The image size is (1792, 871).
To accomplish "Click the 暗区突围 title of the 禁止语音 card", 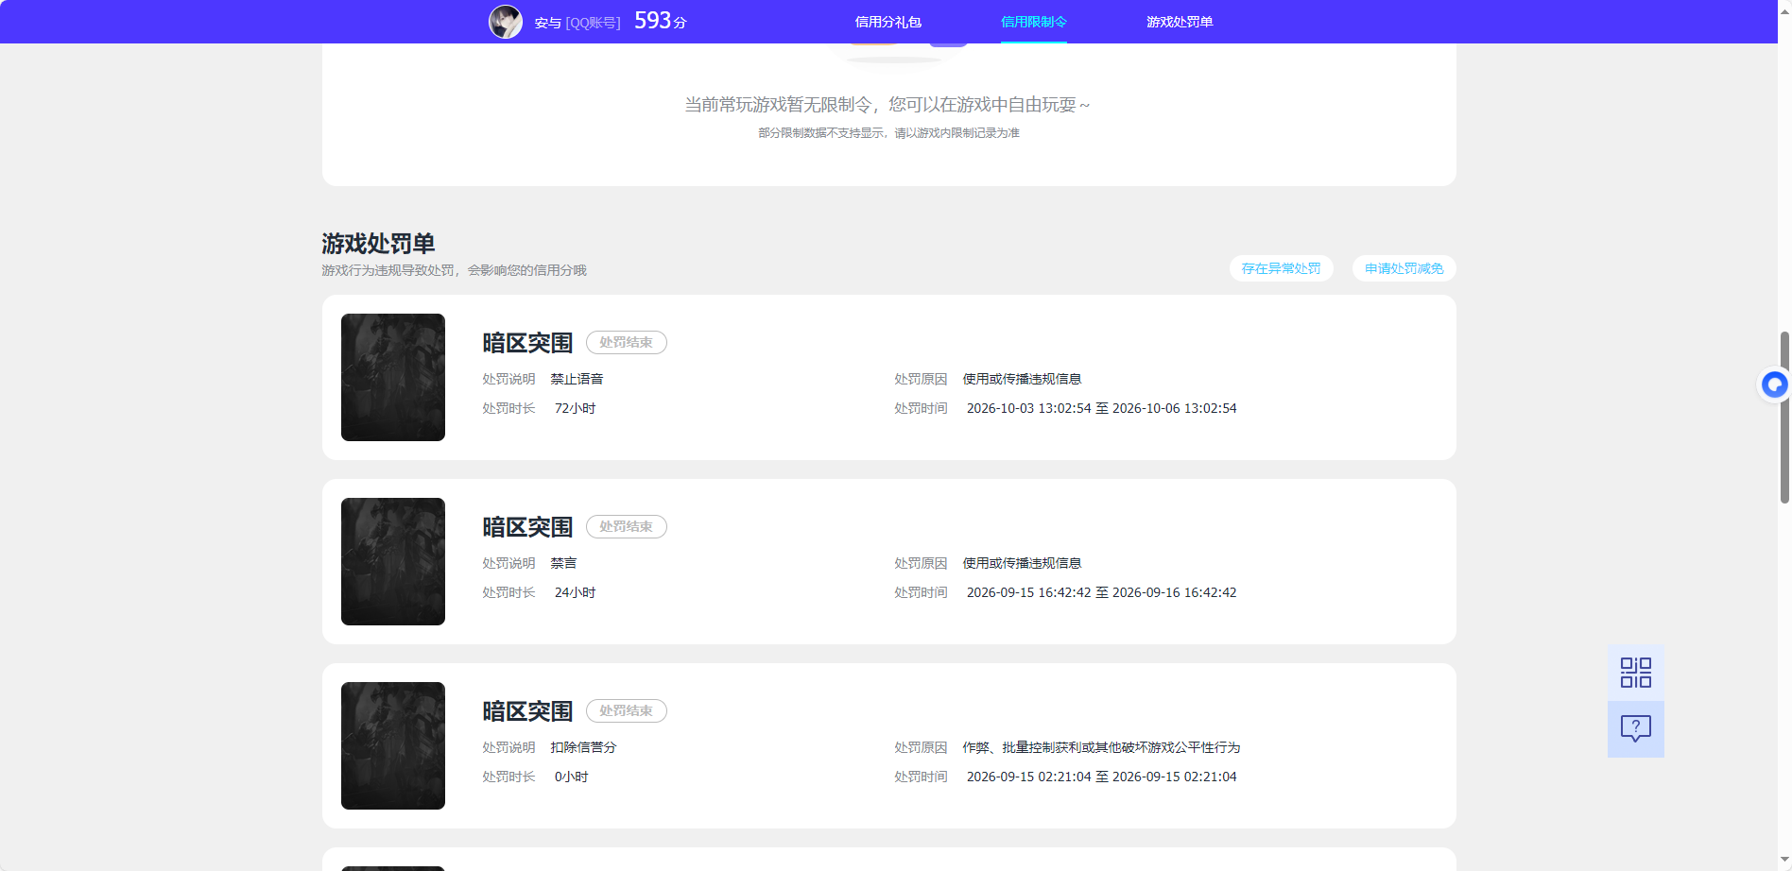I will 527,343.
